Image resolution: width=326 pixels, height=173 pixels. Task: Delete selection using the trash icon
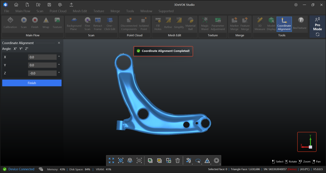(x=178, y=160)
